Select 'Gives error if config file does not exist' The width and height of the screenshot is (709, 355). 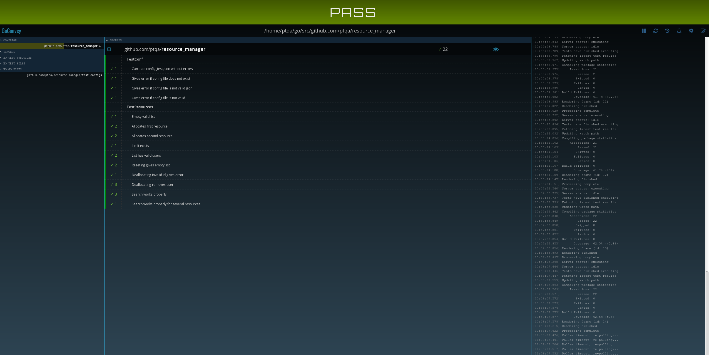[161, 79]
